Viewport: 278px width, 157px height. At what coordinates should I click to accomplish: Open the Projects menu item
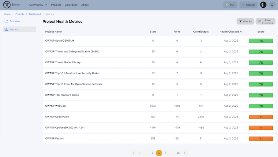[56, 5]
